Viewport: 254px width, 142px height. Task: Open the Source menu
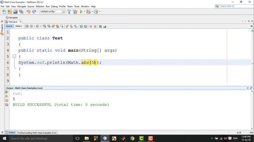click(x=31, y=6)
